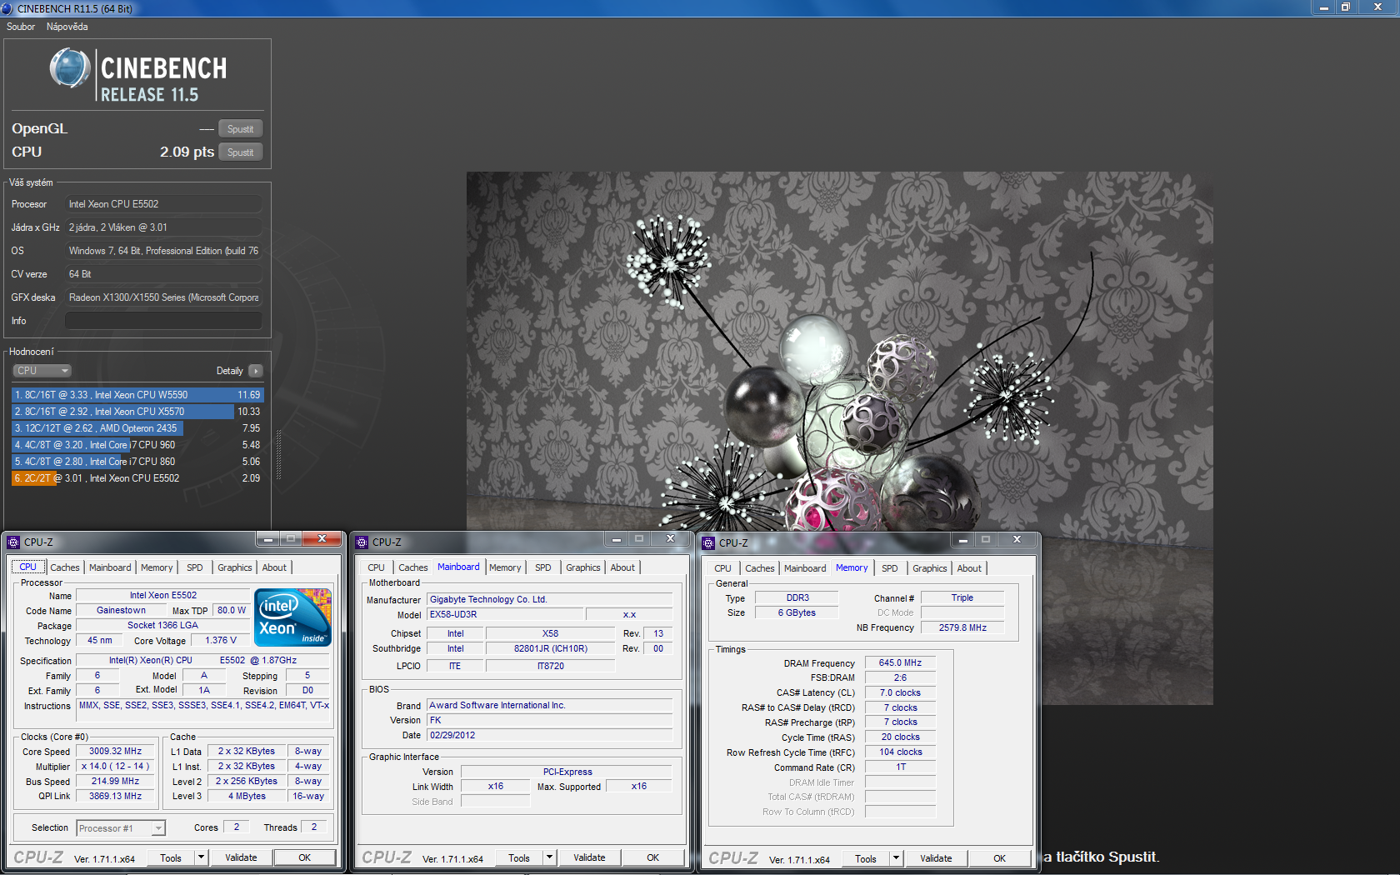Select Caches tab in Memory CPU-Z window

[x=760, y=568]
